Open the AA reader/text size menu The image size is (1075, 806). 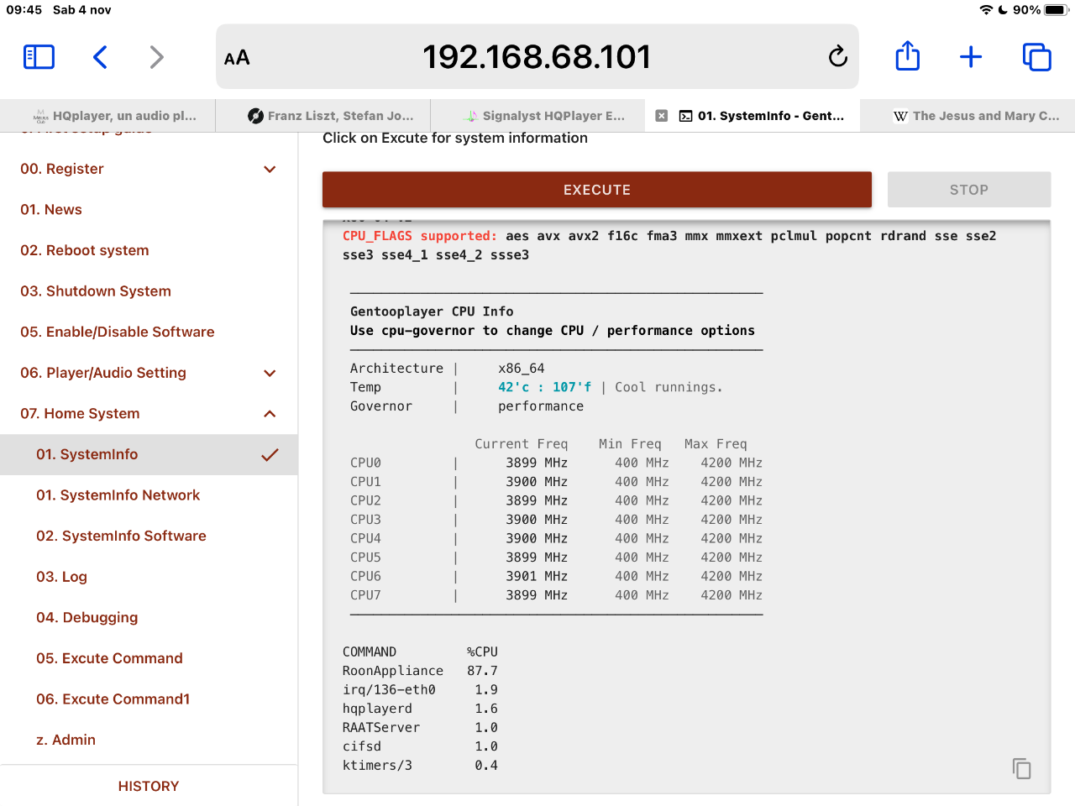[x=237, y=58]
